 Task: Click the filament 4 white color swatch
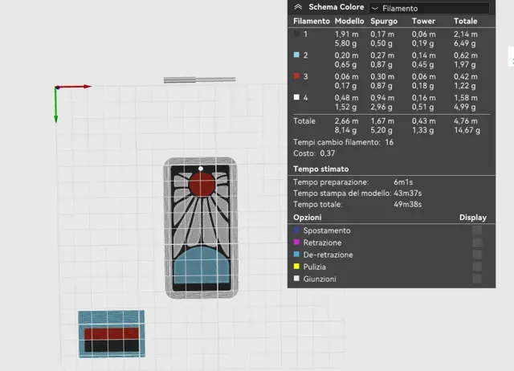click(296, 97)
